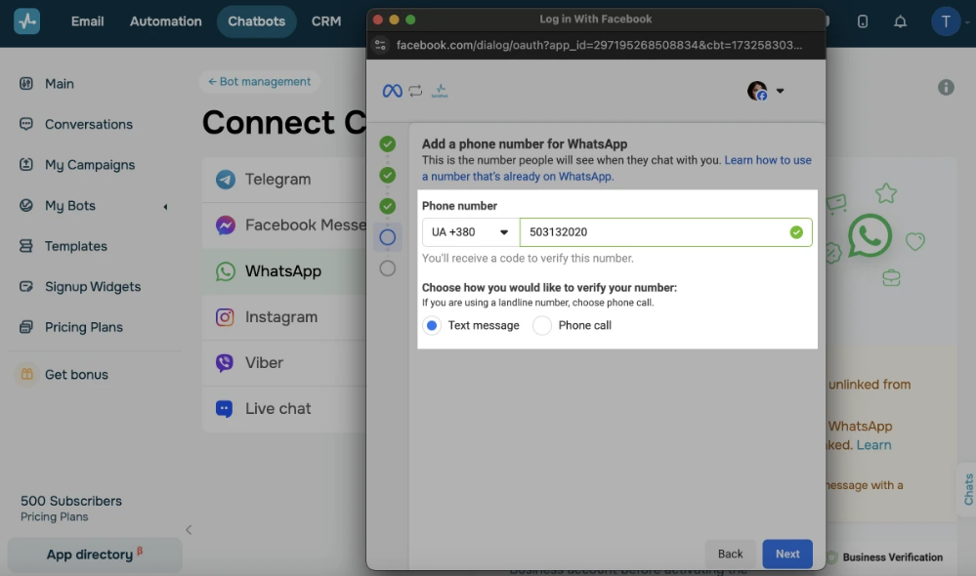
Task: Open the Chats side panel tab
Action: 967,489
